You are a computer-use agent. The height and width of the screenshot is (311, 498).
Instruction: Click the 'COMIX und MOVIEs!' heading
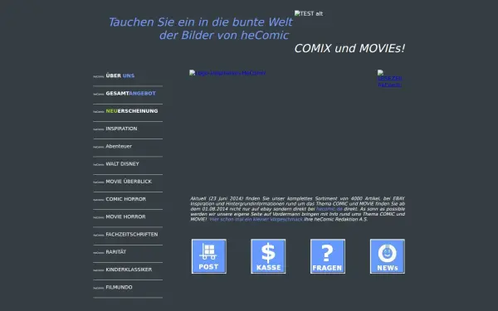[349, 49]
